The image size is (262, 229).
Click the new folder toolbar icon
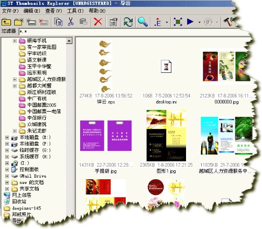coord(19,22)
